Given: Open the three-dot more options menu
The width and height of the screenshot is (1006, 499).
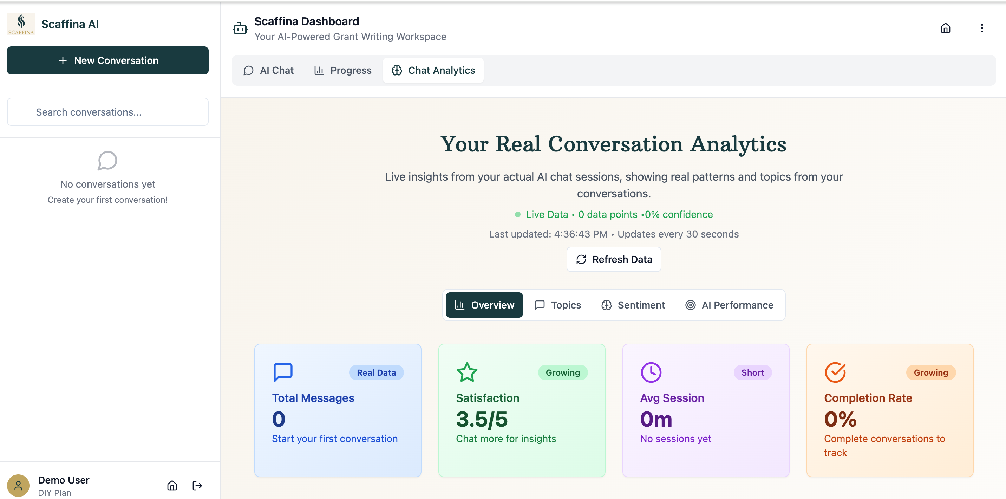Looking at the screenshot, I should (x=981, y=28).
